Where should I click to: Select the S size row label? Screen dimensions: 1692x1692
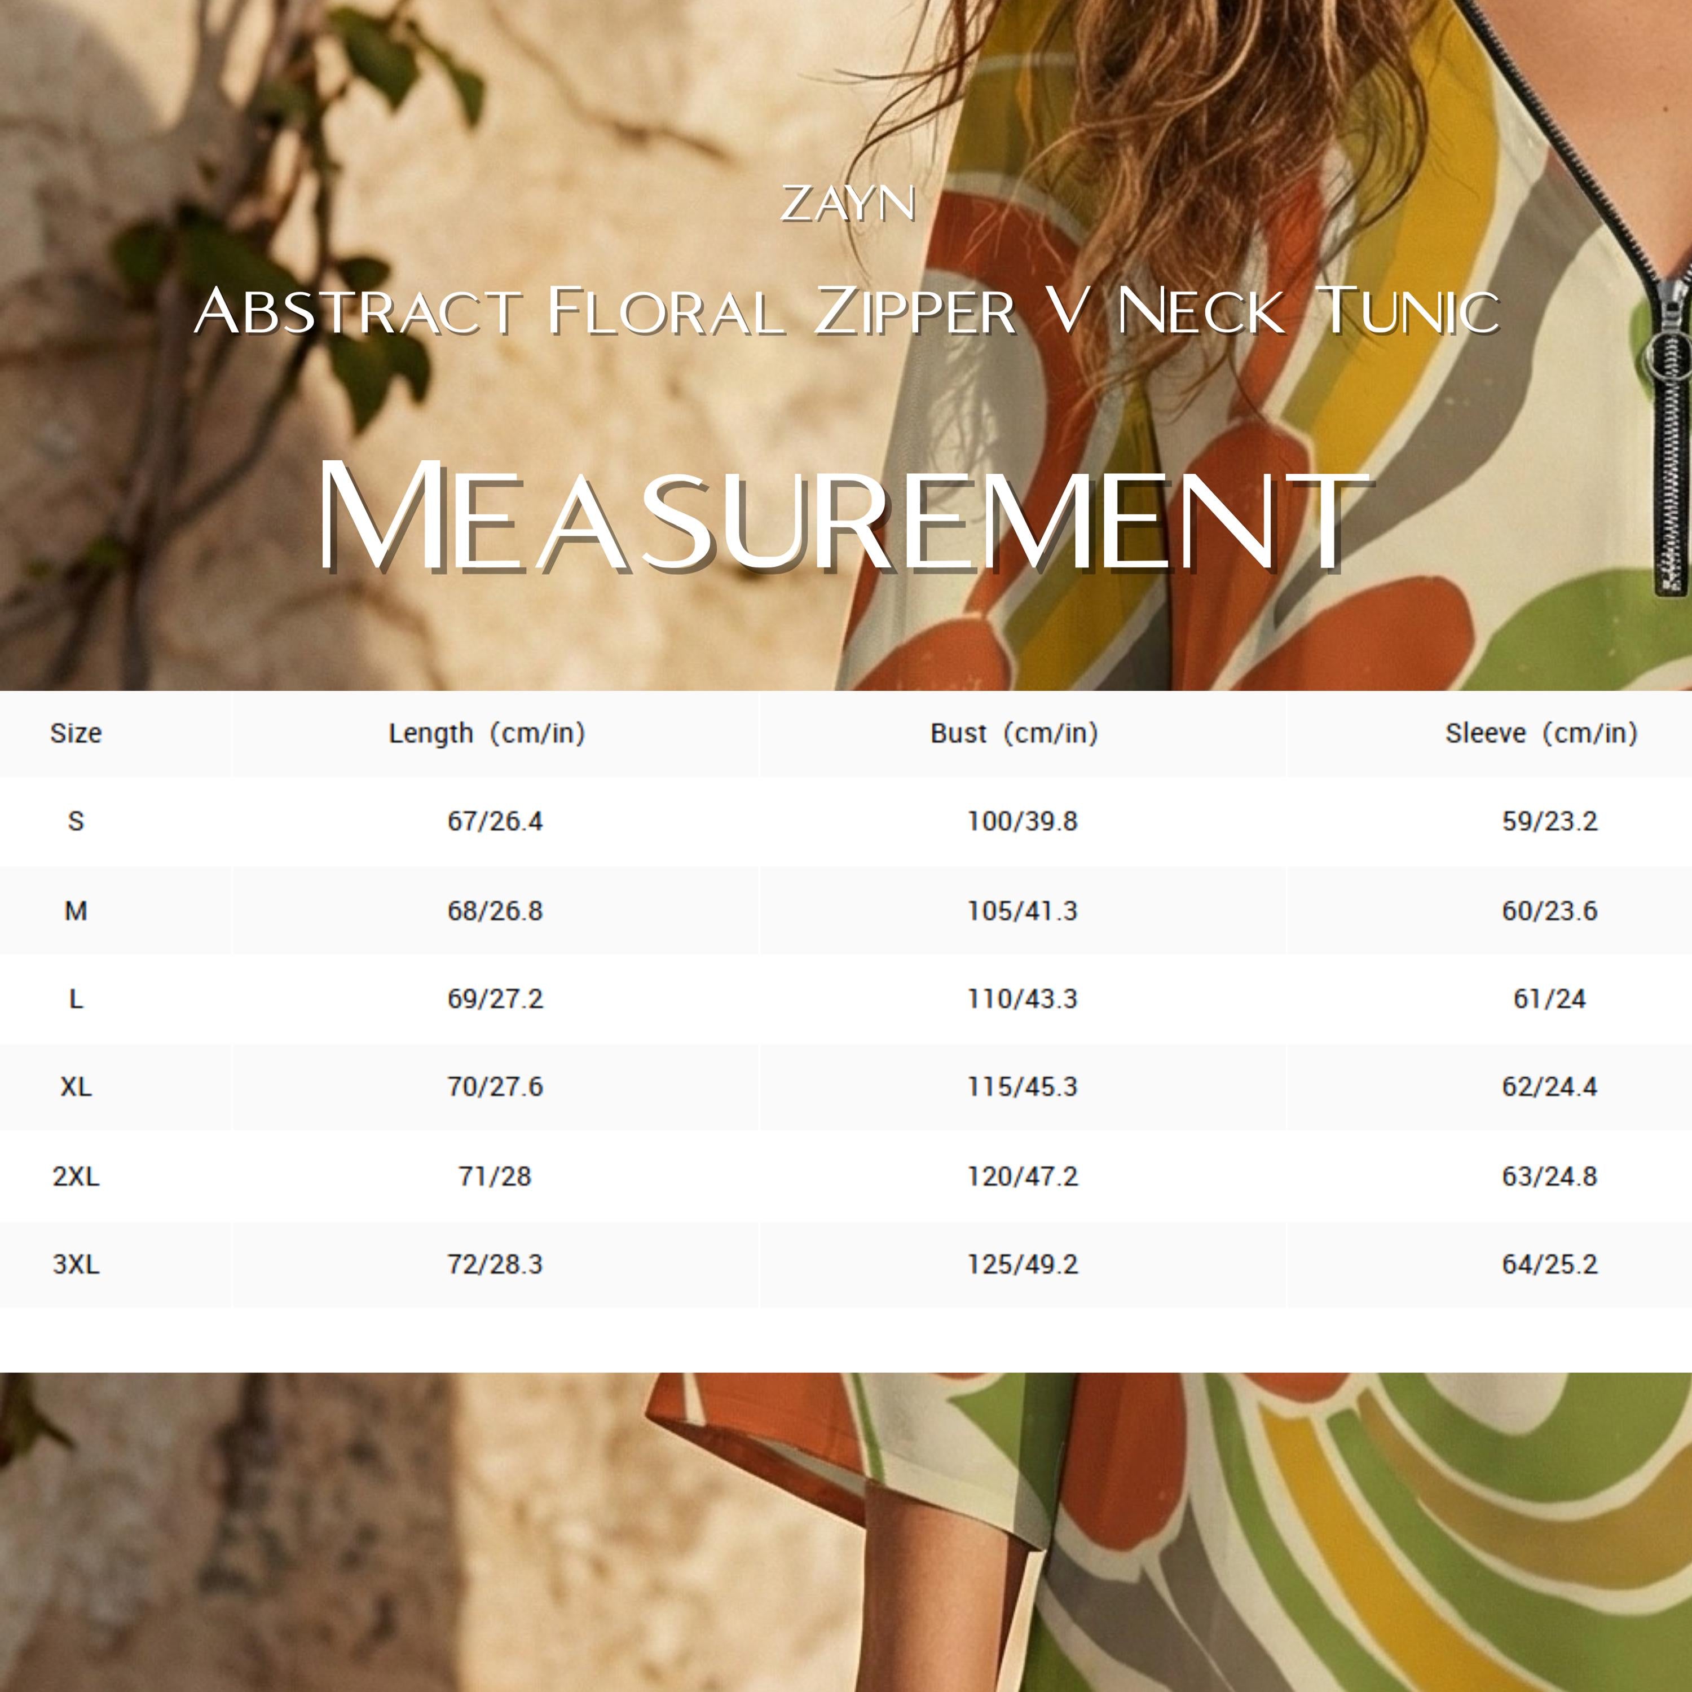tap(76, 822)
